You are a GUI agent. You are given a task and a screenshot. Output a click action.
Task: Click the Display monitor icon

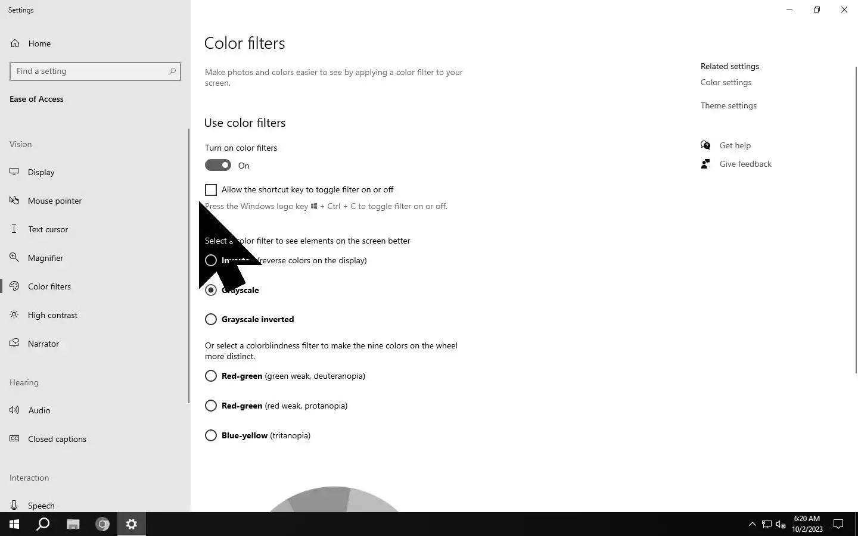coord(14,172)
